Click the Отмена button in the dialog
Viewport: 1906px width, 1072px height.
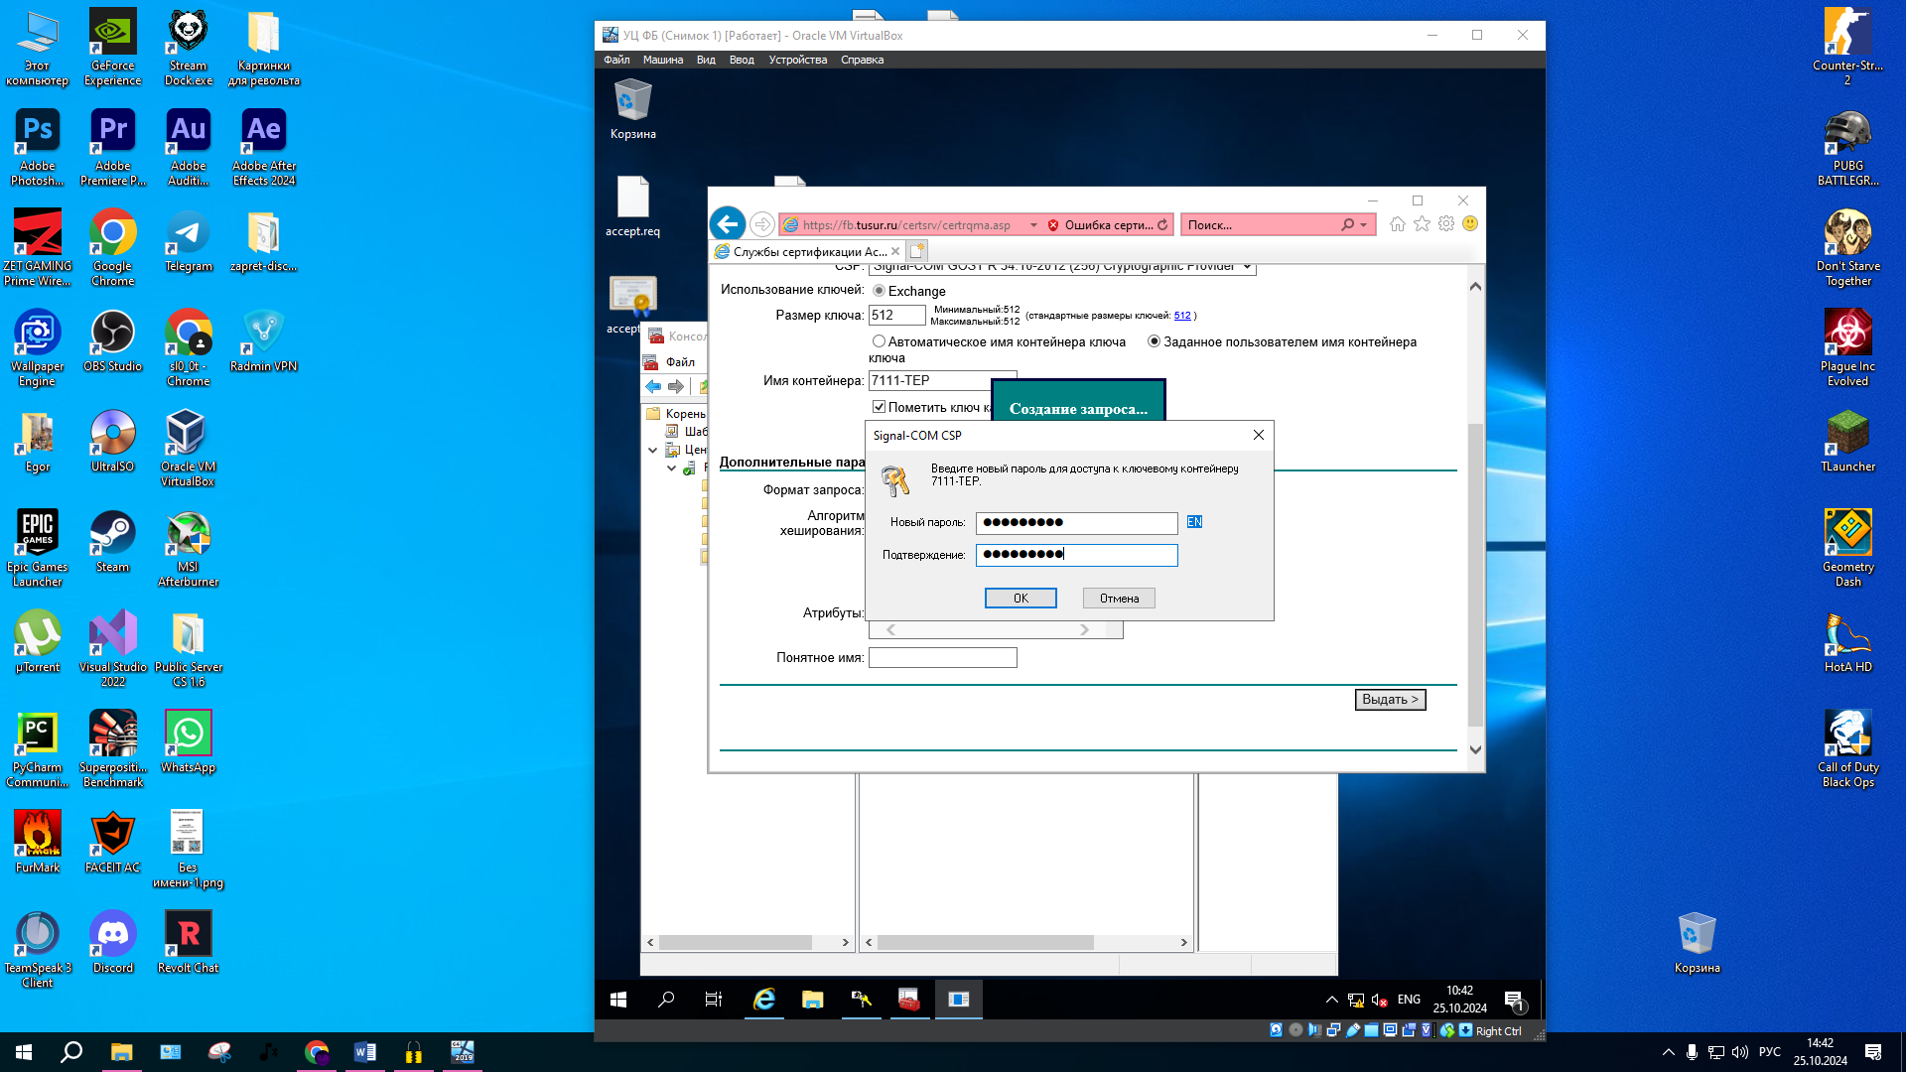pos(1119,599)
